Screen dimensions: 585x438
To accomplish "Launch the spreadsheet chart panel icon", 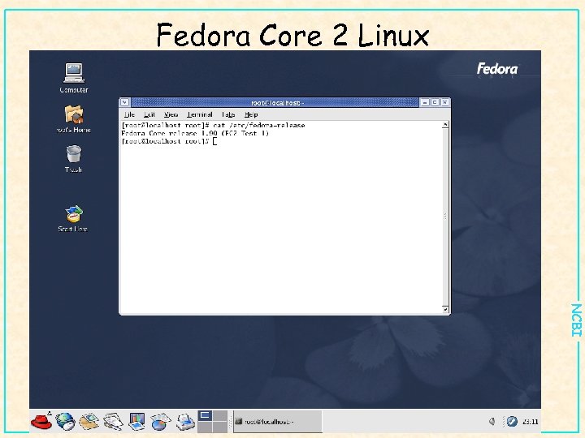I will 160,421.
